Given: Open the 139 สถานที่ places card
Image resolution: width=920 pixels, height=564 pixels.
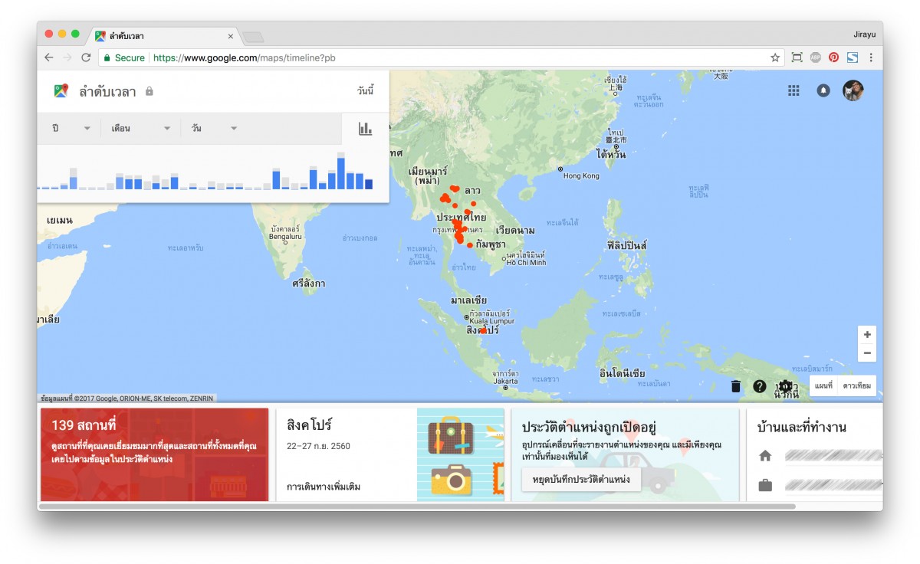Looking at the screenshot, I should point(154,454).
